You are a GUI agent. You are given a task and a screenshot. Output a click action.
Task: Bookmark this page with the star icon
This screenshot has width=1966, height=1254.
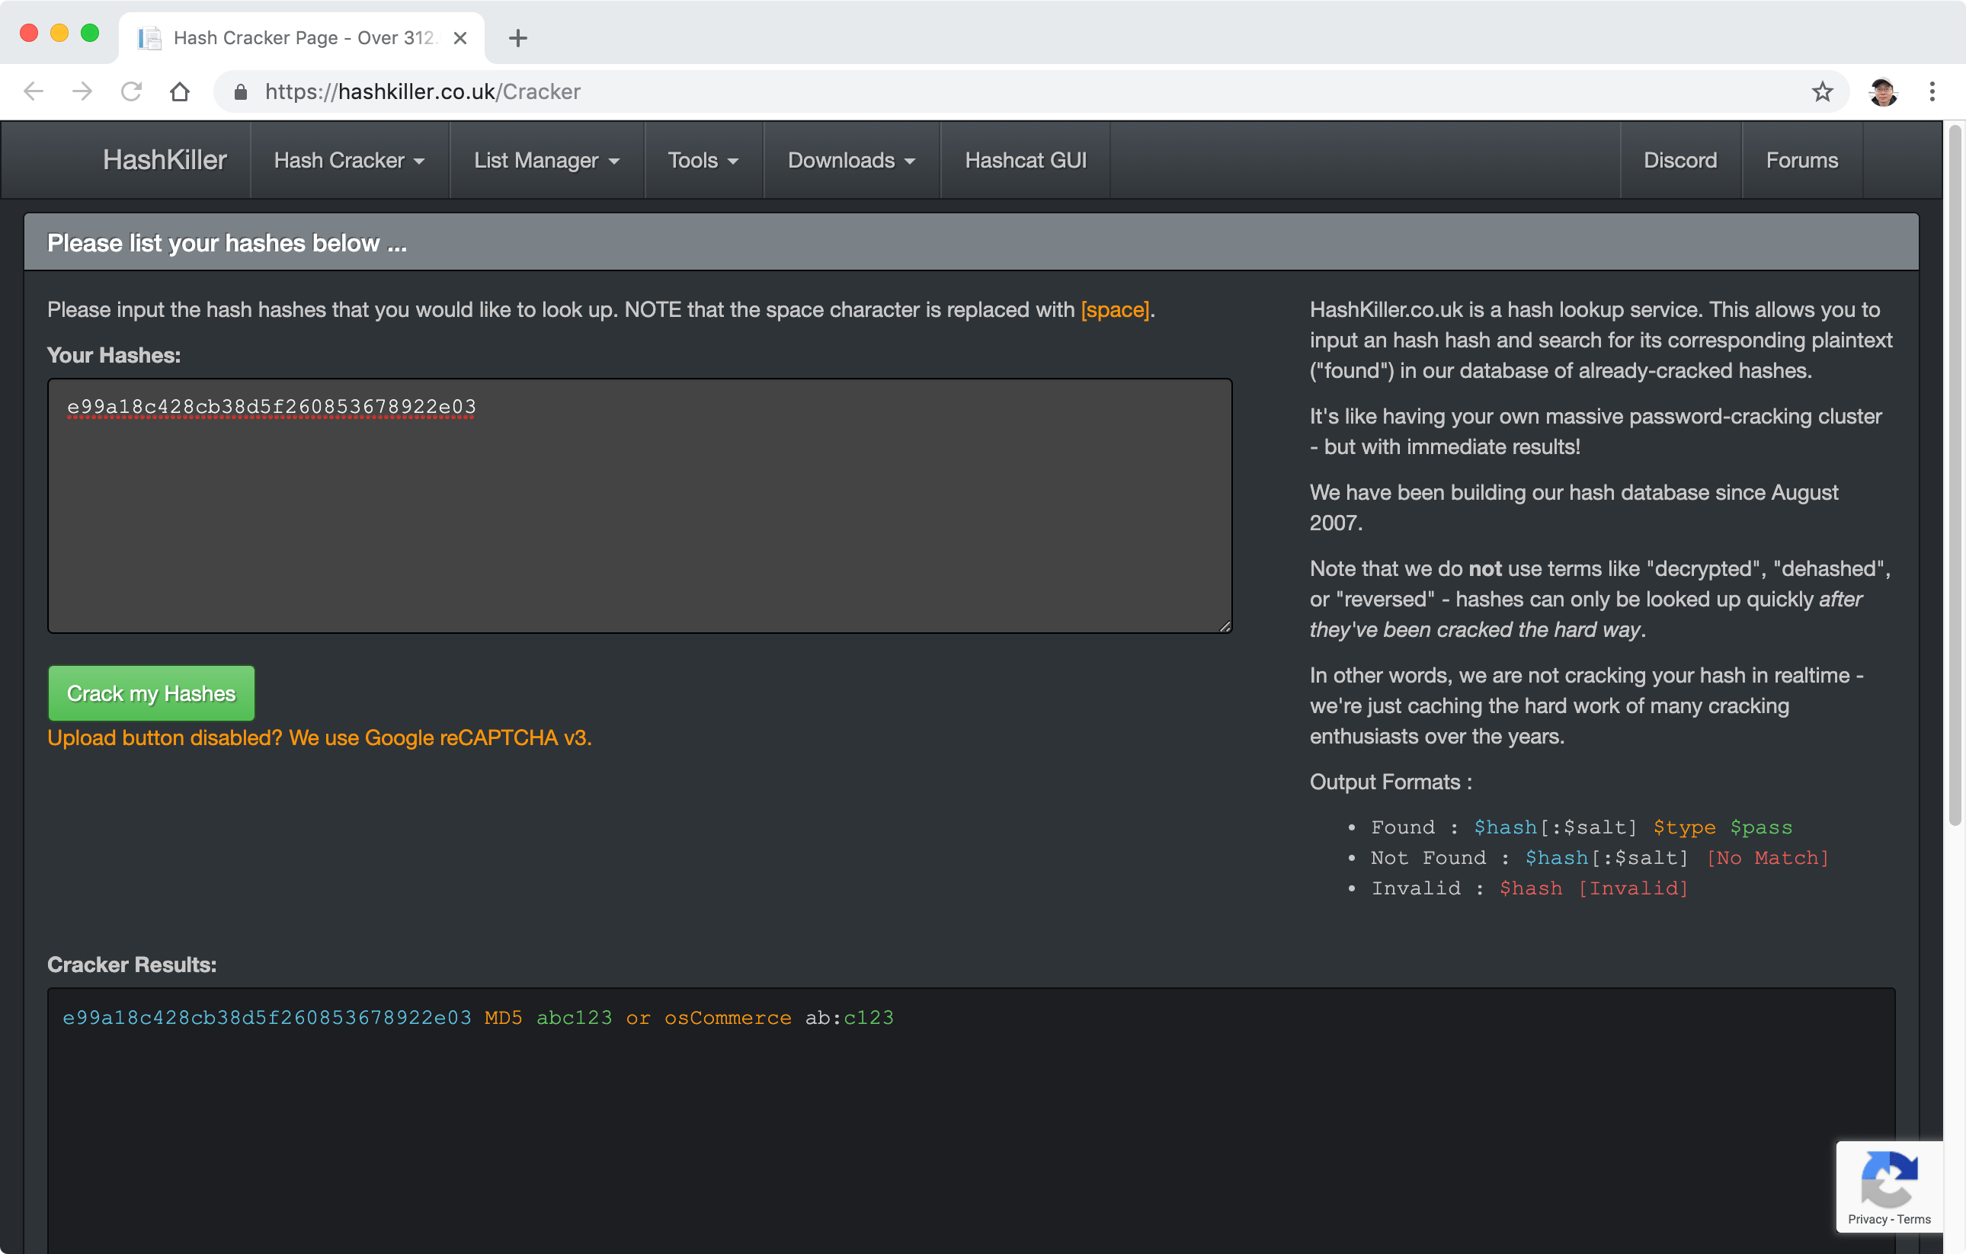point(1822,91)
